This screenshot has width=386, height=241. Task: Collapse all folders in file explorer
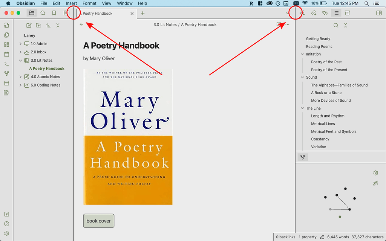[58, 26]
